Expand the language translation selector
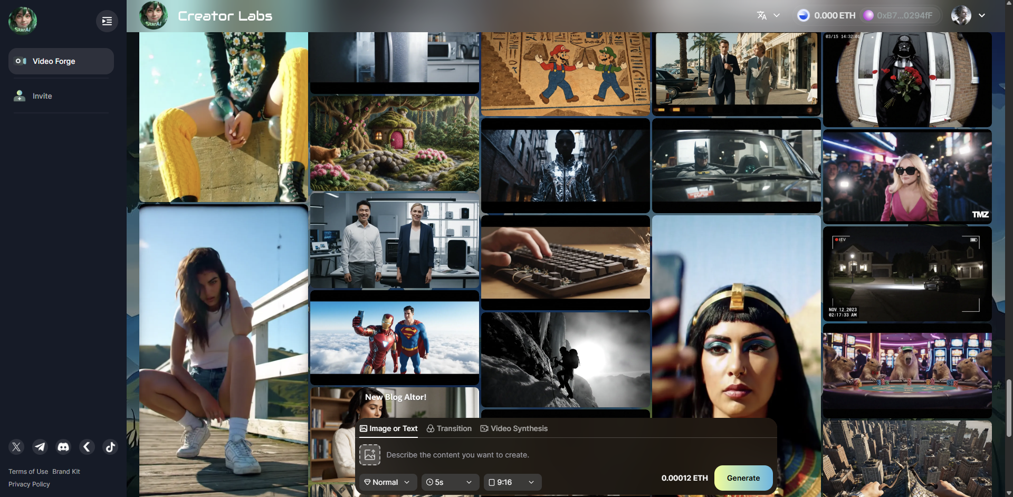 (768, 16)
